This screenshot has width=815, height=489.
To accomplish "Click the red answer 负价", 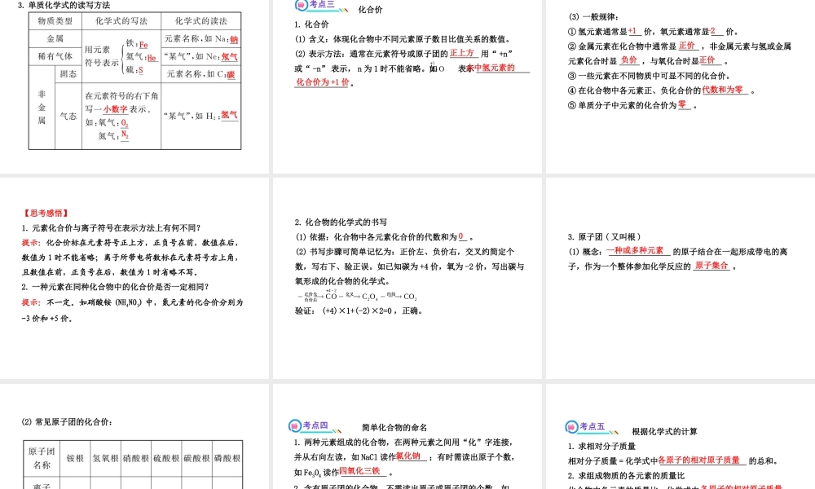I will (x=629, y=60).
